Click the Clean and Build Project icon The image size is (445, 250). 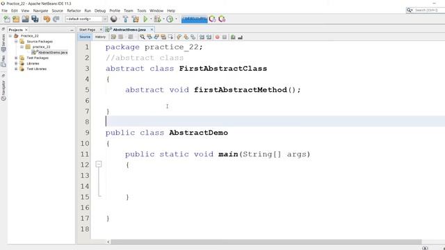[x=136, y=19]
